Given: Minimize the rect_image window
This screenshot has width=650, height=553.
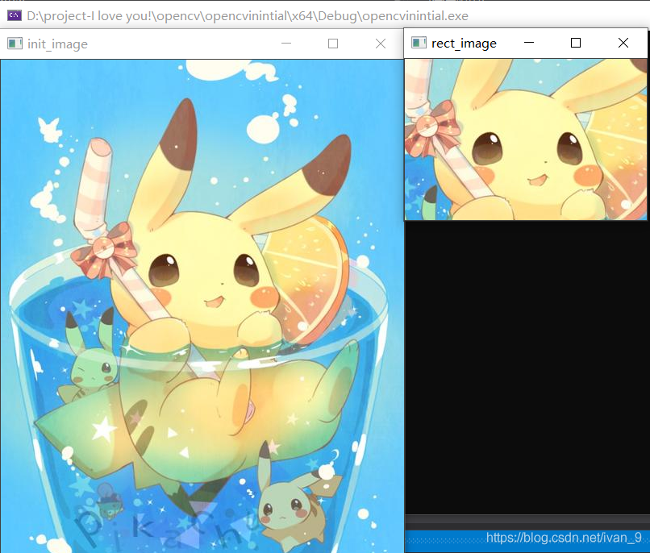Looking at the screenshot, I should [528, 43].
